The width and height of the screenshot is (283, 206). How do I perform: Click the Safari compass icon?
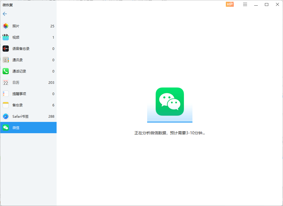coord(6,116)
